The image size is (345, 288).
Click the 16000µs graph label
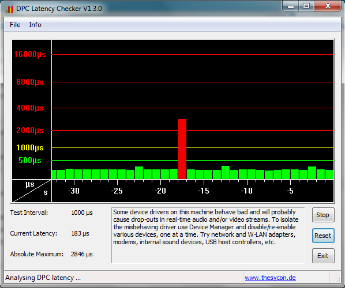[x=30, y=54]
